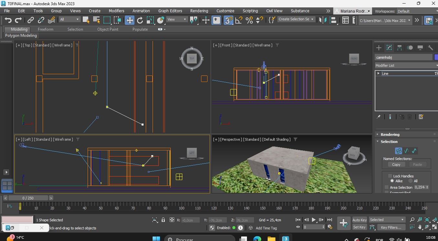This screenshot has width=438, height=241.
Task: Click the Select by Name icon
Action: coord(96,20)
